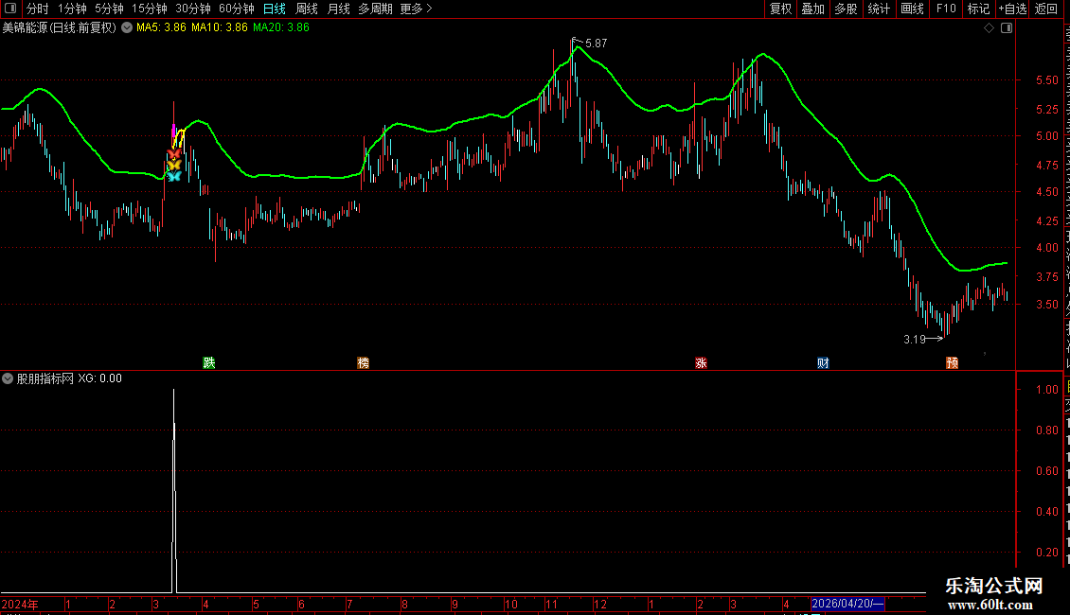Expand the 更多 periods menu

click(416, 9)
